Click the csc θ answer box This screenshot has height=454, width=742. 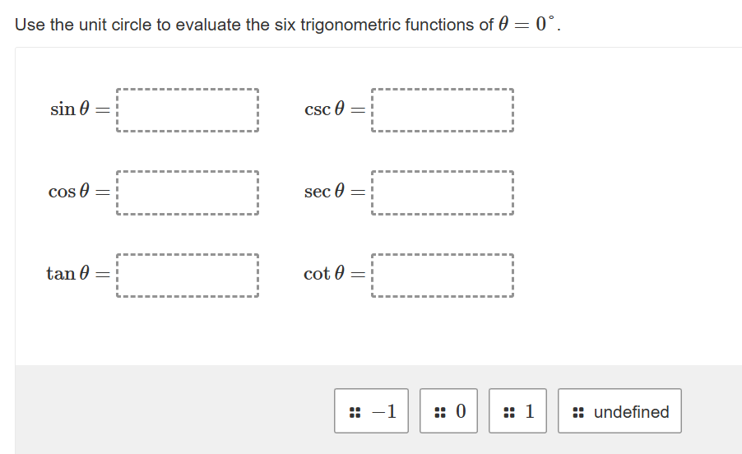pos(443,110)
